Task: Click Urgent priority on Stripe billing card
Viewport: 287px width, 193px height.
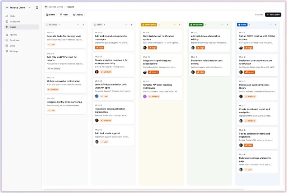Action: click(x=154, y=72)
